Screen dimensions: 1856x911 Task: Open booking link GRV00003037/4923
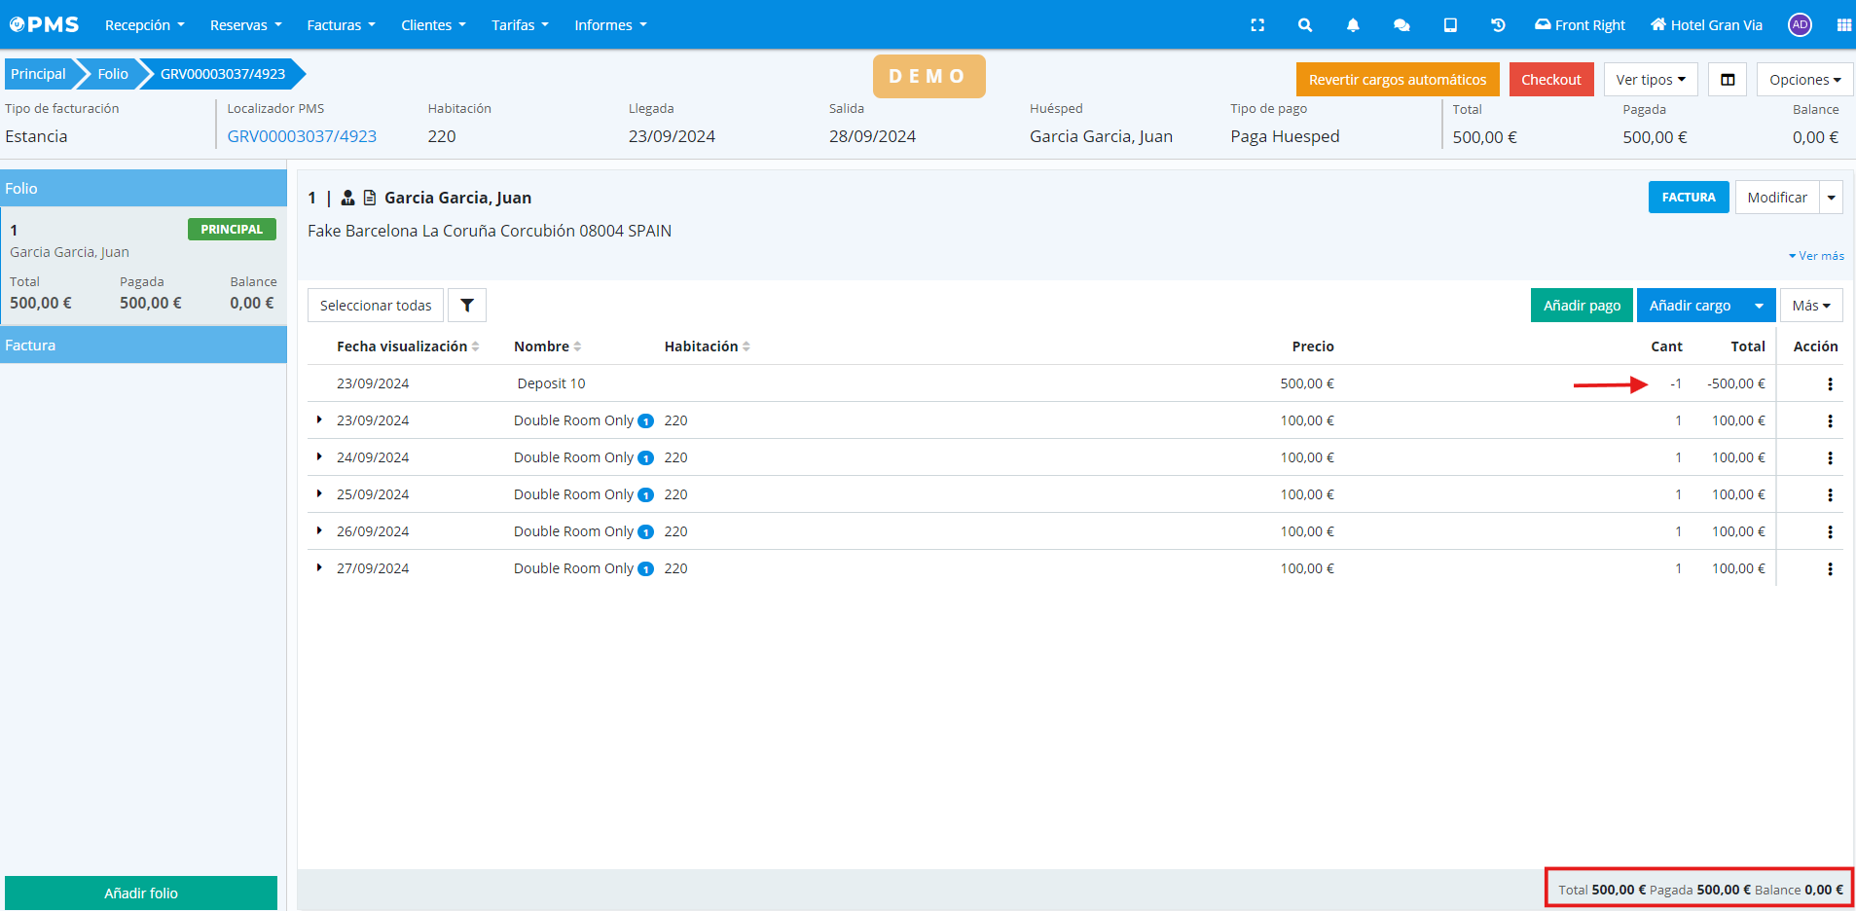pyautogui.click(x=302, y=136)
